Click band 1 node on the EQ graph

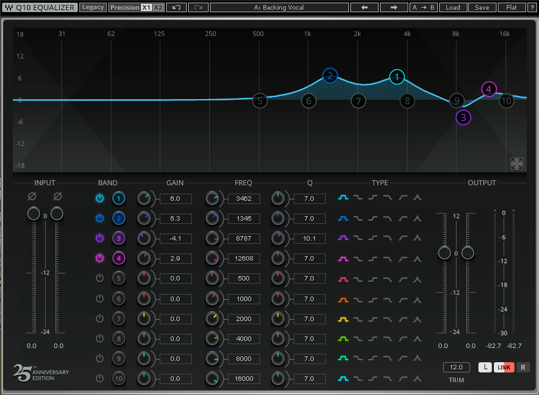[397, 77]
